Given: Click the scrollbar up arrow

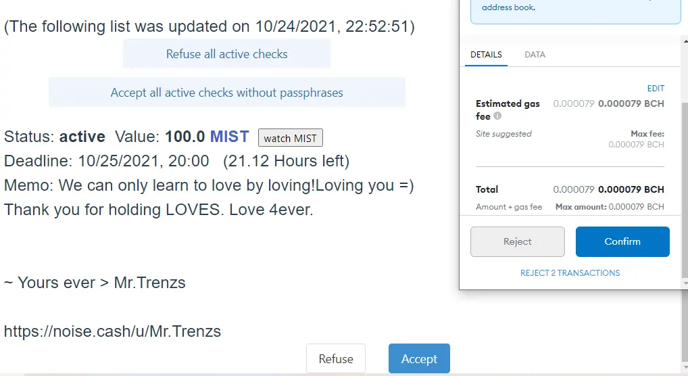Looking at the screenshot, I should 685,41.
